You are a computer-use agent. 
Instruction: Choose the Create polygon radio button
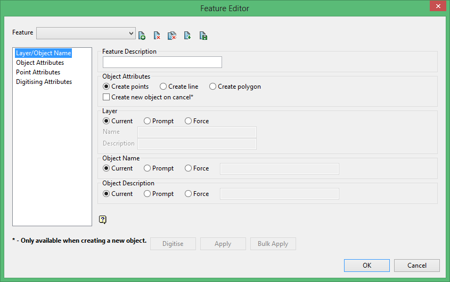tap(213, 87)
